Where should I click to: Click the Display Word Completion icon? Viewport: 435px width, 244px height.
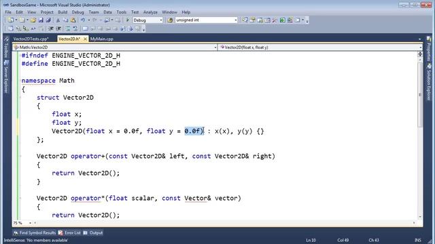[x=33, y=28]
